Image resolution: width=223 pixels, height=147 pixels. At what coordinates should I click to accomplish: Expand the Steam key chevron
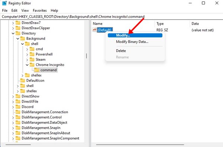coord(27,60)
